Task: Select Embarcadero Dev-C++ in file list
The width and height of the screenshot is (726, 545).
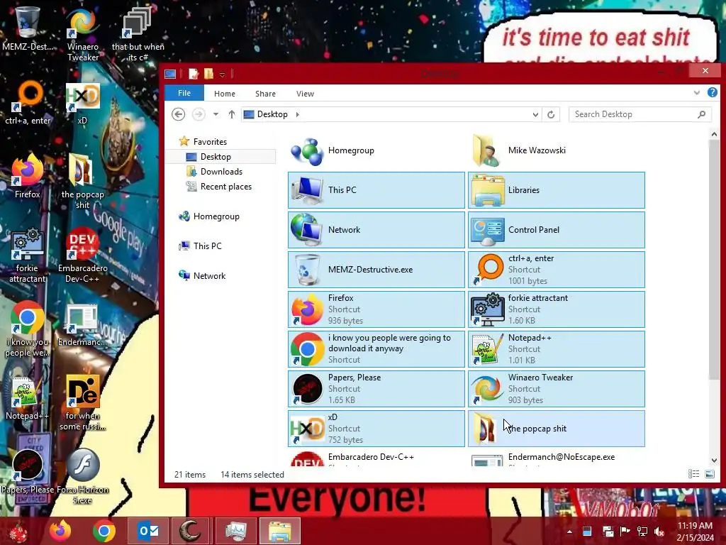Action: coord(376,458)
